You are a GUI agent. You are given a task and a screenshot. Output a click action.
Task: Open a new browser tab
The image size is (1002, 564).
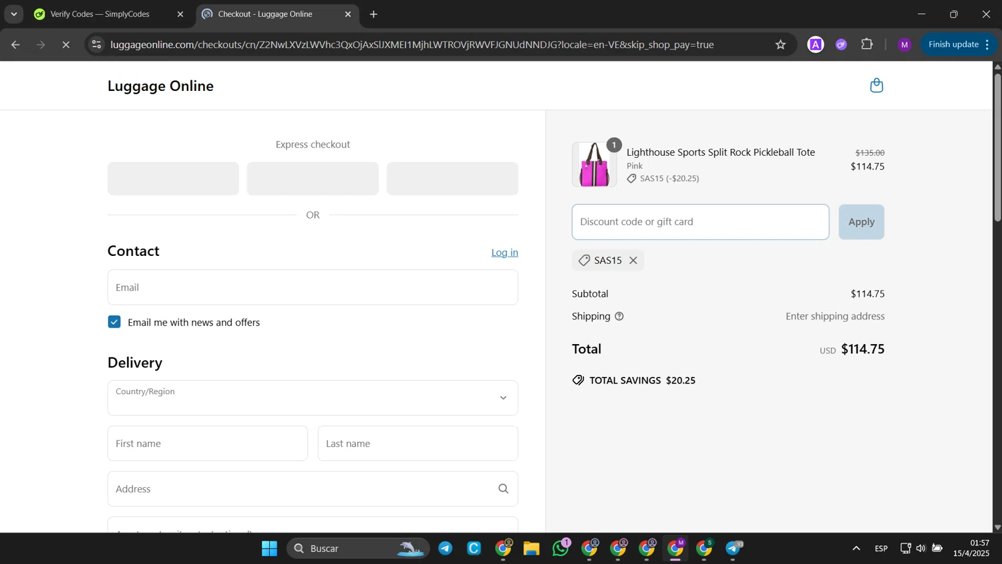(373, 14)
